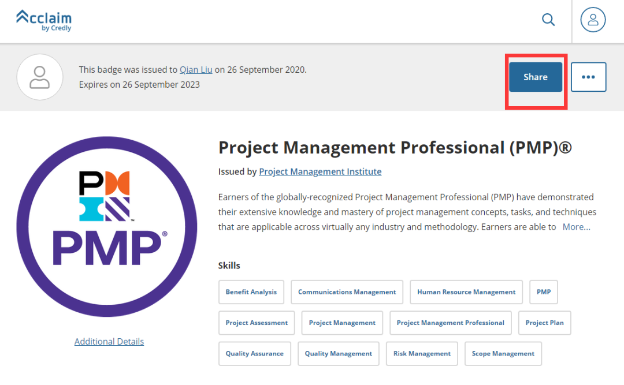
Task: Select the Communications Management skill tag
Action: (347, 292)
